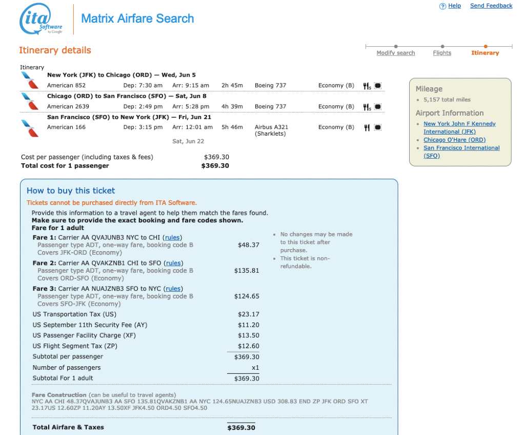Click the American 166 flight number
Viewport: 525px width, 435px height.
66,127
